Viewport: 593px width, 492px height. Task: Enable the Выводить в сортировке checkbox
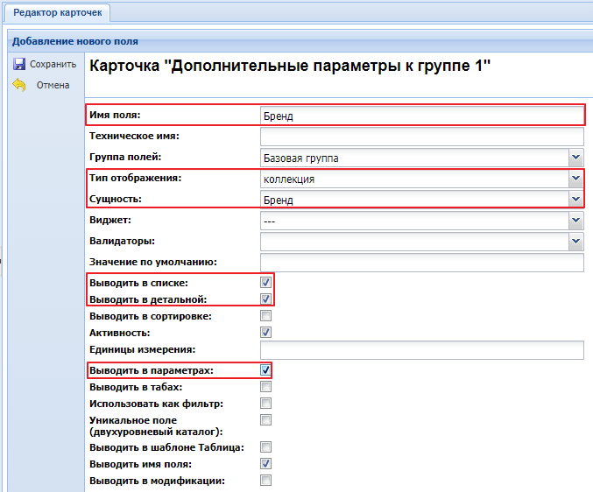[266, 315]
